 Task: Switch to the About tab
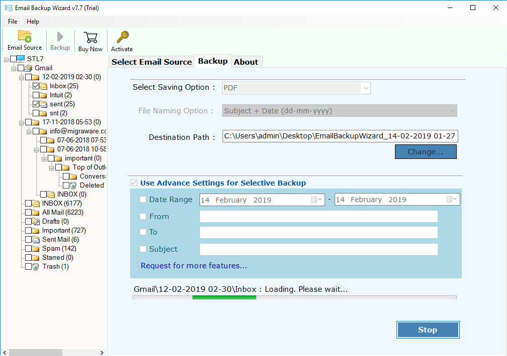pyautogui.click(x=246, y=62)
